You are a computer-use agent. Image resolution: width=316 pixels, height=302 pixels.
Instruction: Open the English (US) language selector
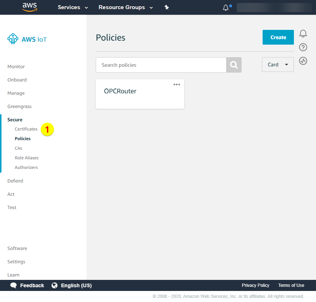pyautogui.click(x=72, y=285)
